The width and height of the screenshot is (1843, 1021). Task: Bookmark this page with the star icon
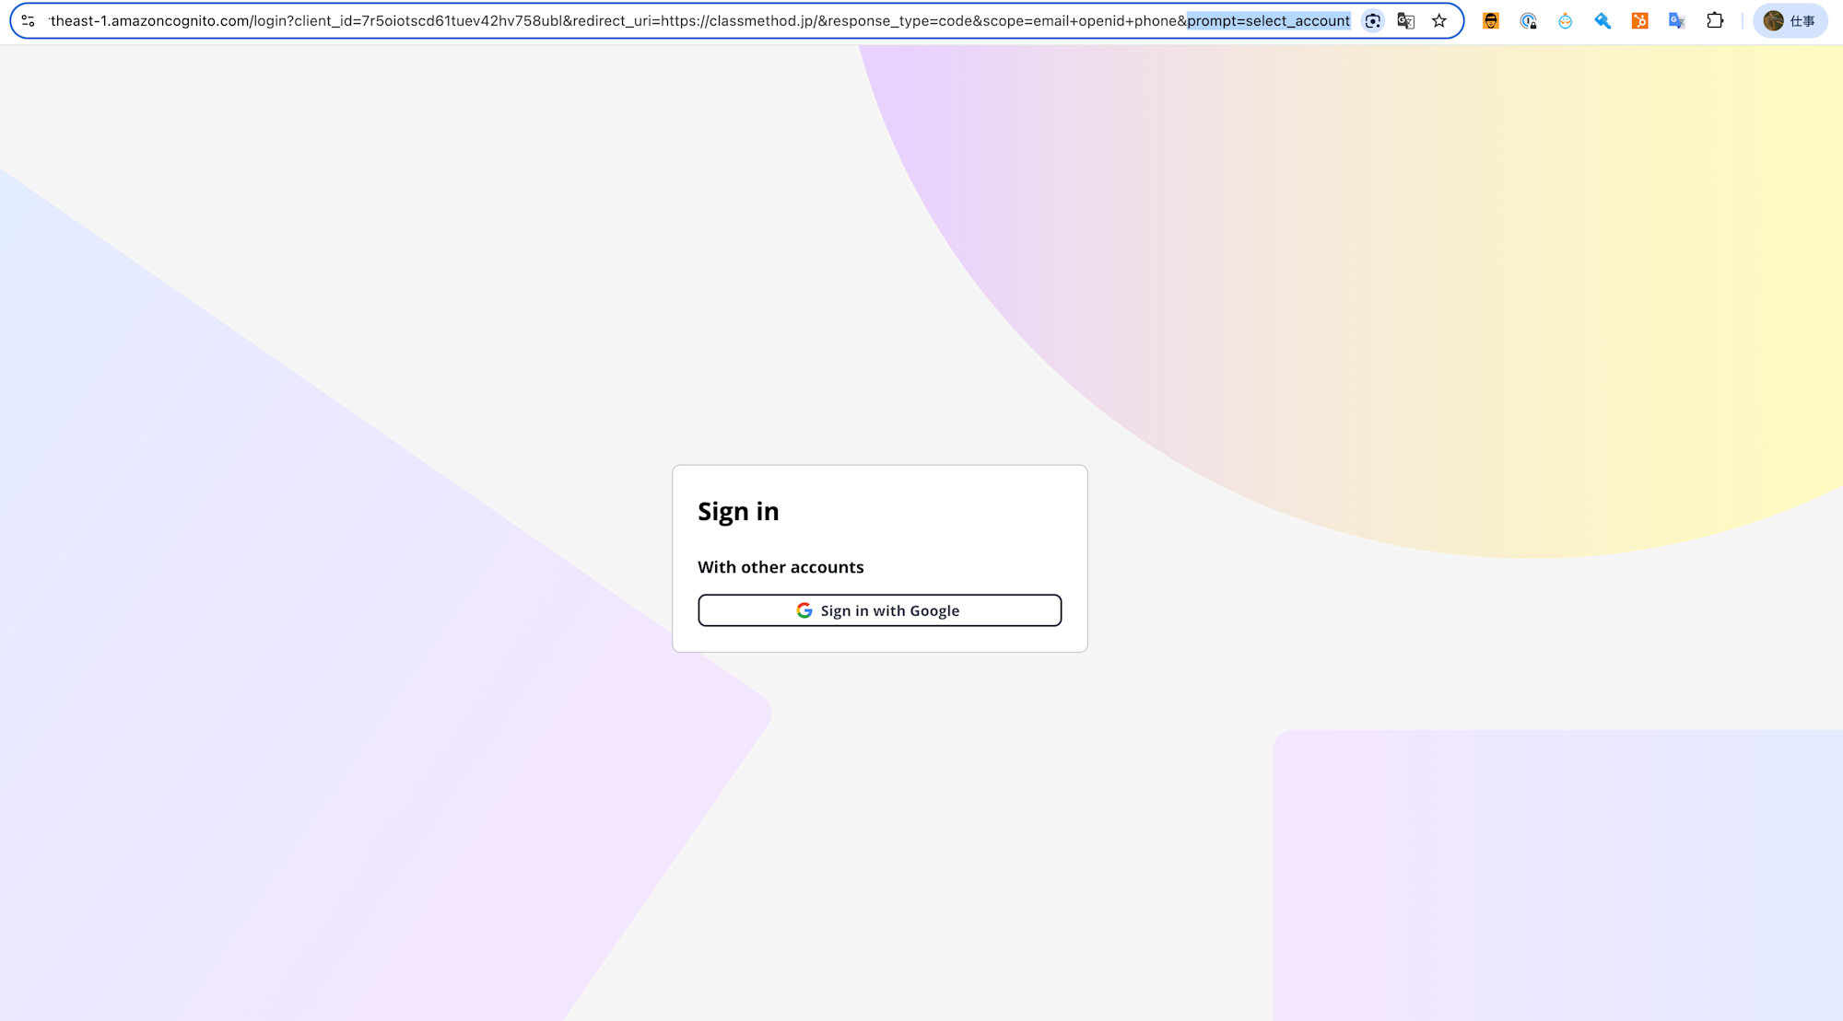[1438, 20]
